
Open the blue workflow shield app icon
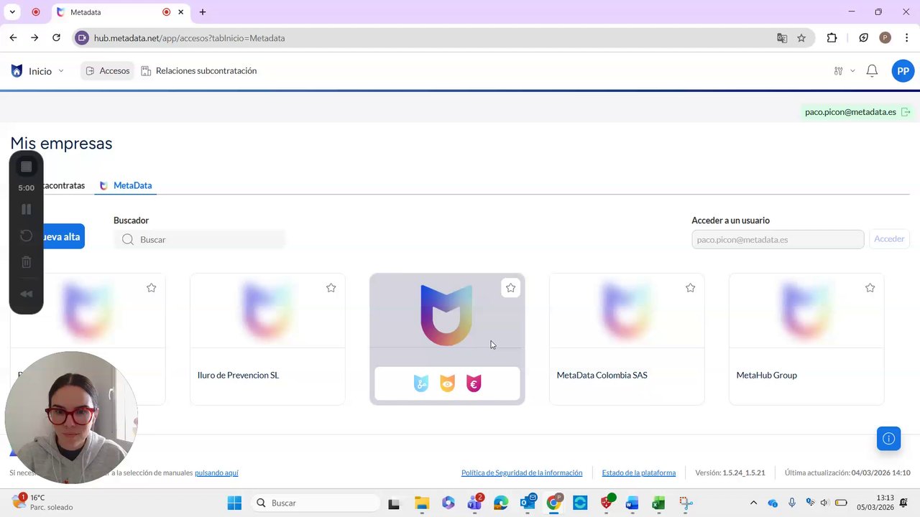pos(421,384)
